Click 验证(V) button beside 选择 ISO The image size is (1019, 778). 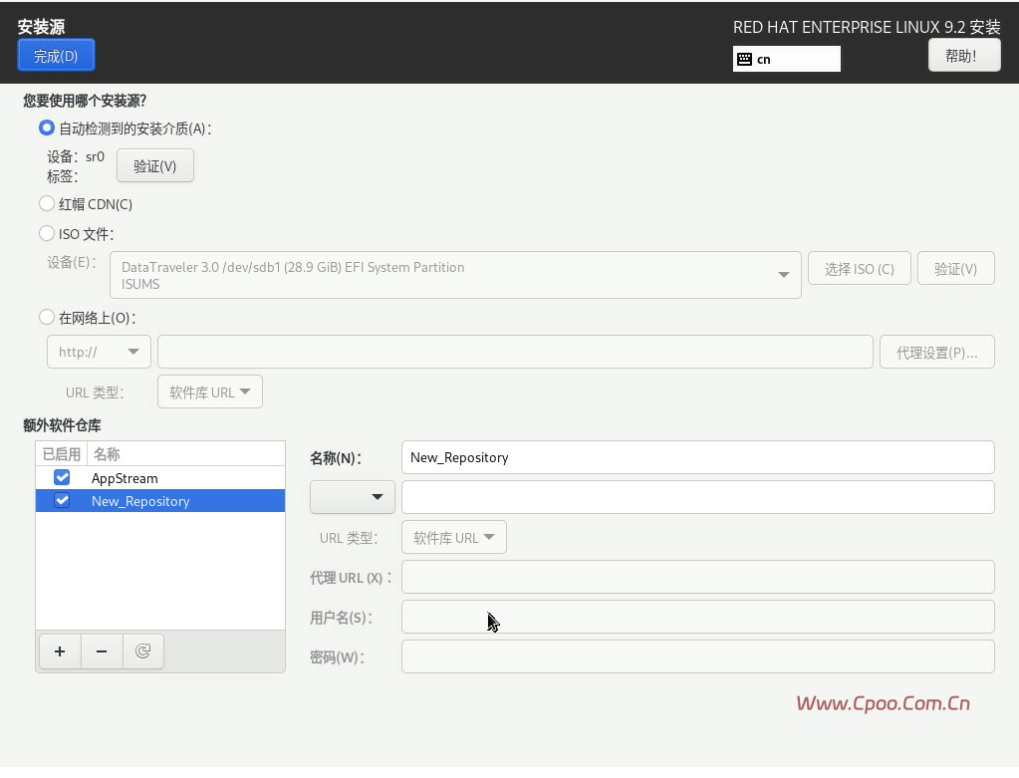coord(956,268)
